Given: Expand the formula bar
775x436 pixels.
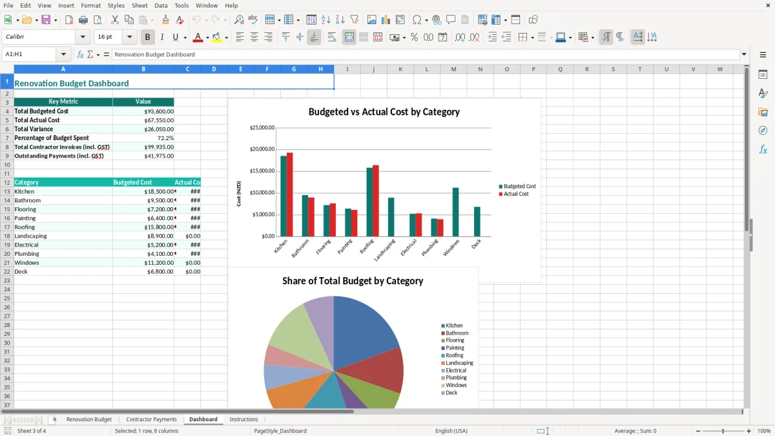Looking at the screenshot, I should [x=744, y=54].
